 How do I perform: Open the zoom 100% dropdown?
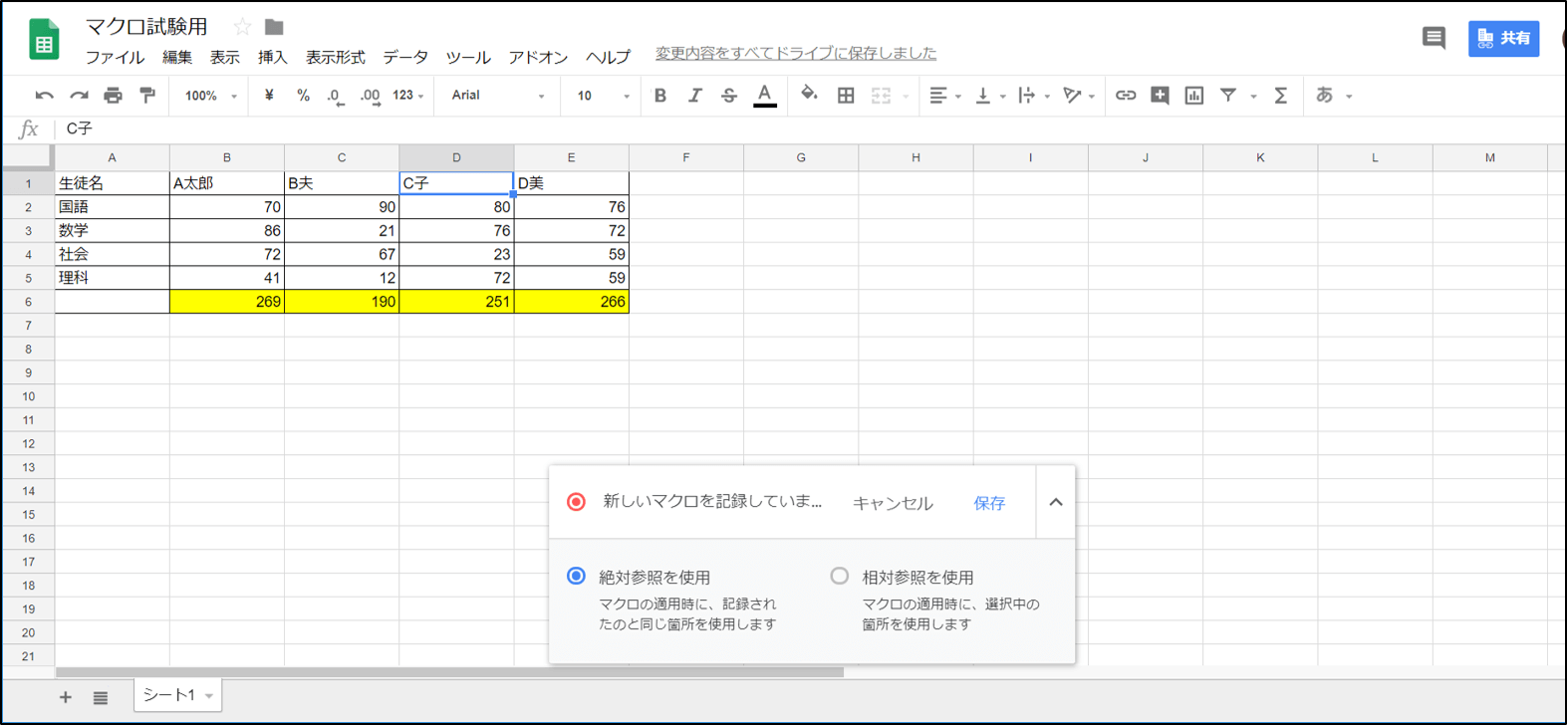point(210,96)
